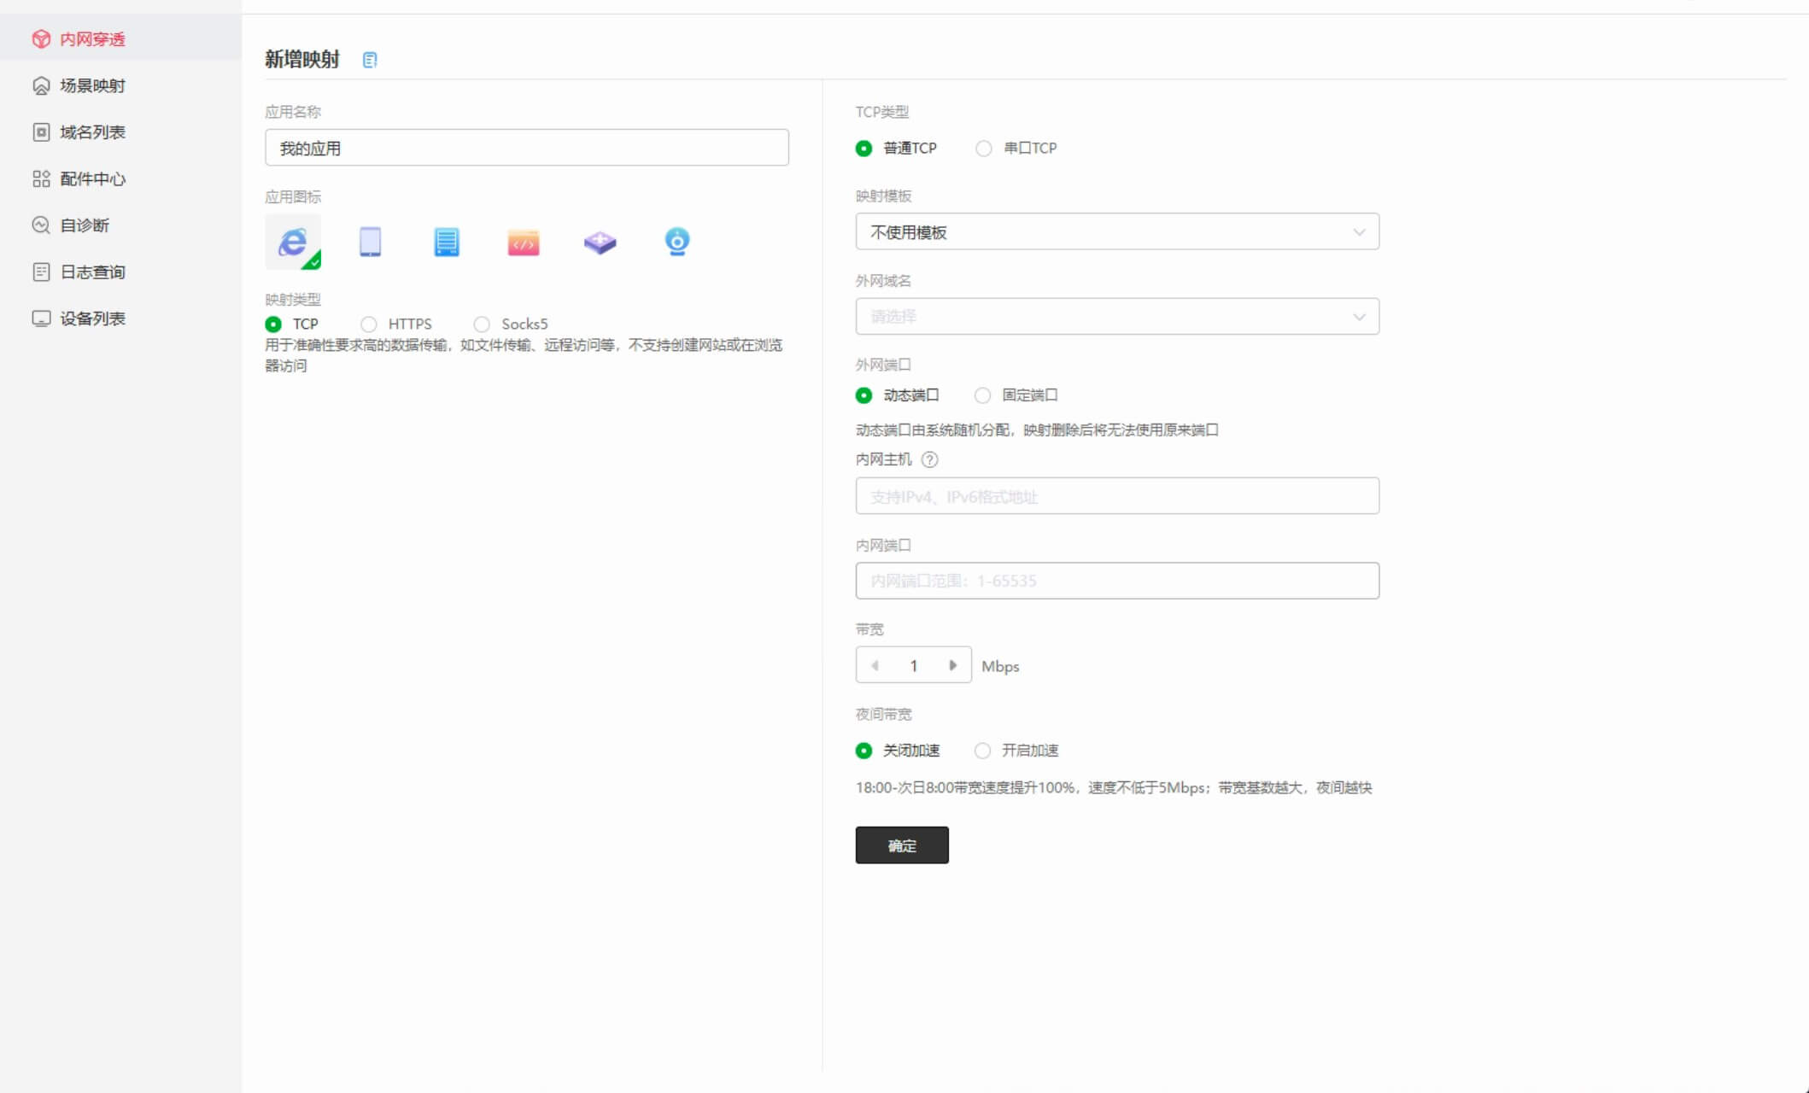
Task: Enable night bandwidth with 开启加速
Action: tap(983, 751)
